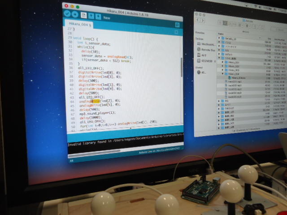The height and width of the screenshot is (215, 287).
Task: Click the Verify checkmark button in Arduino
Action: click(67, 13)
